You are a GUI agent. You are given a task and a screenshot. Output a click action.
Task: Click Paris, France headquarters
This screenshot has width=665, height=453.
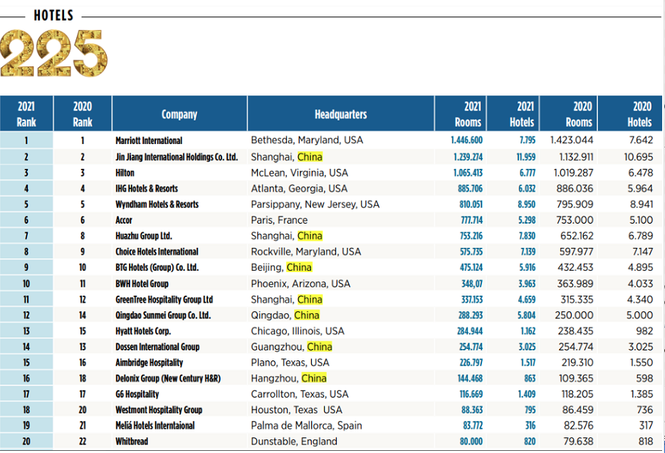point(279,220)
